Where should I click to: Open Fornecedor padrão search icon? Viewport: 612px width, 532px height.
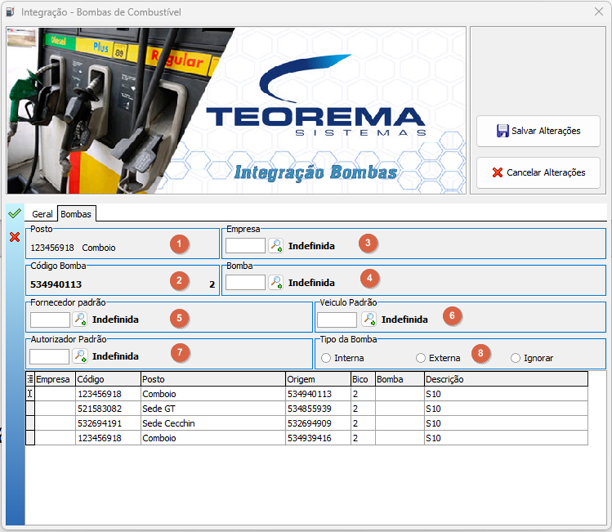coord(80,319)
